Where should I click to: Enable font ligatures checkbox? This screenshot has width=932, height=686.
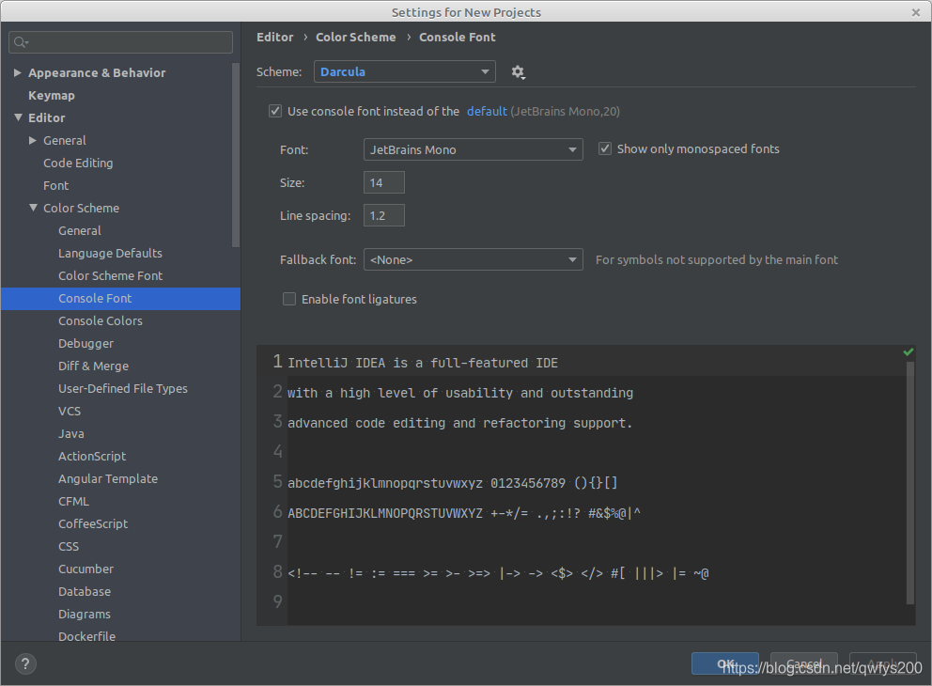click(x=289, y=299)
